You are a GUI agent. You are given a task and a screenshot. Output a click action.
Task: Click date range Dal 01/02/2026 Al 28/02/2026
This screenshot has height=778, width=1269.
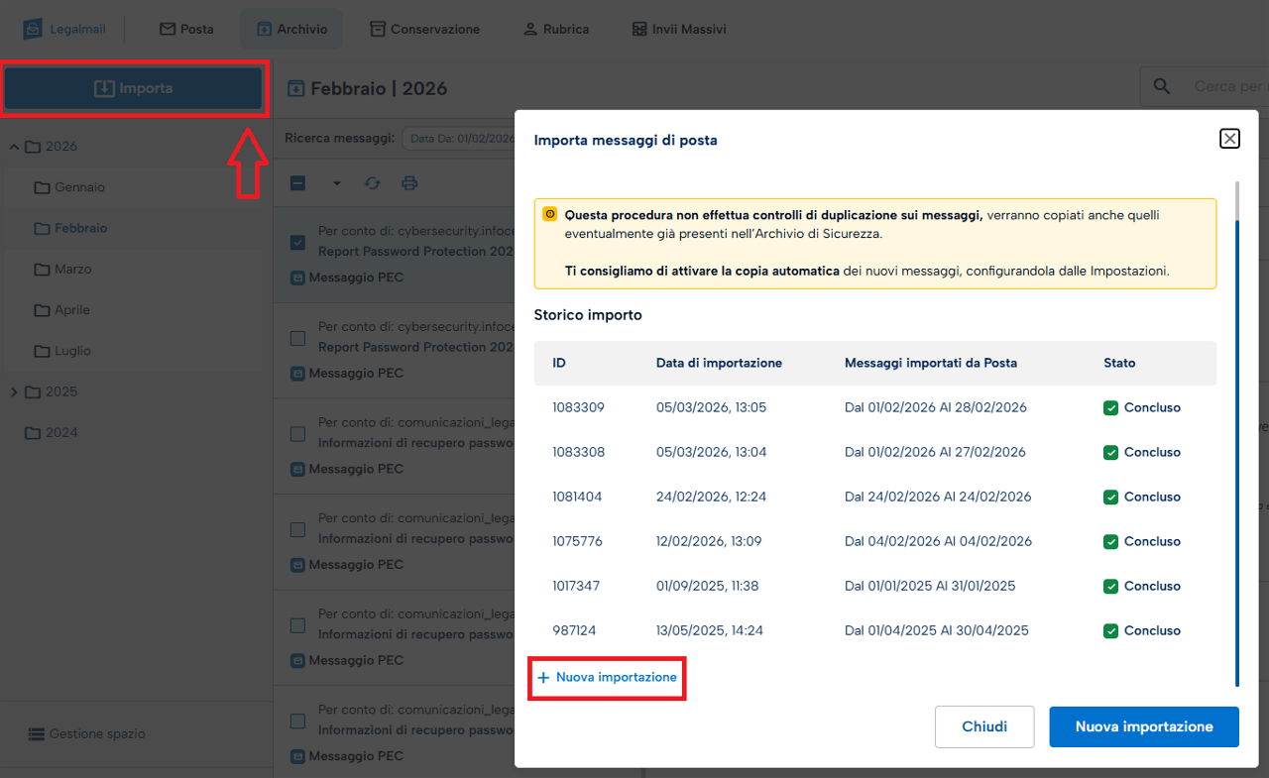936,407
